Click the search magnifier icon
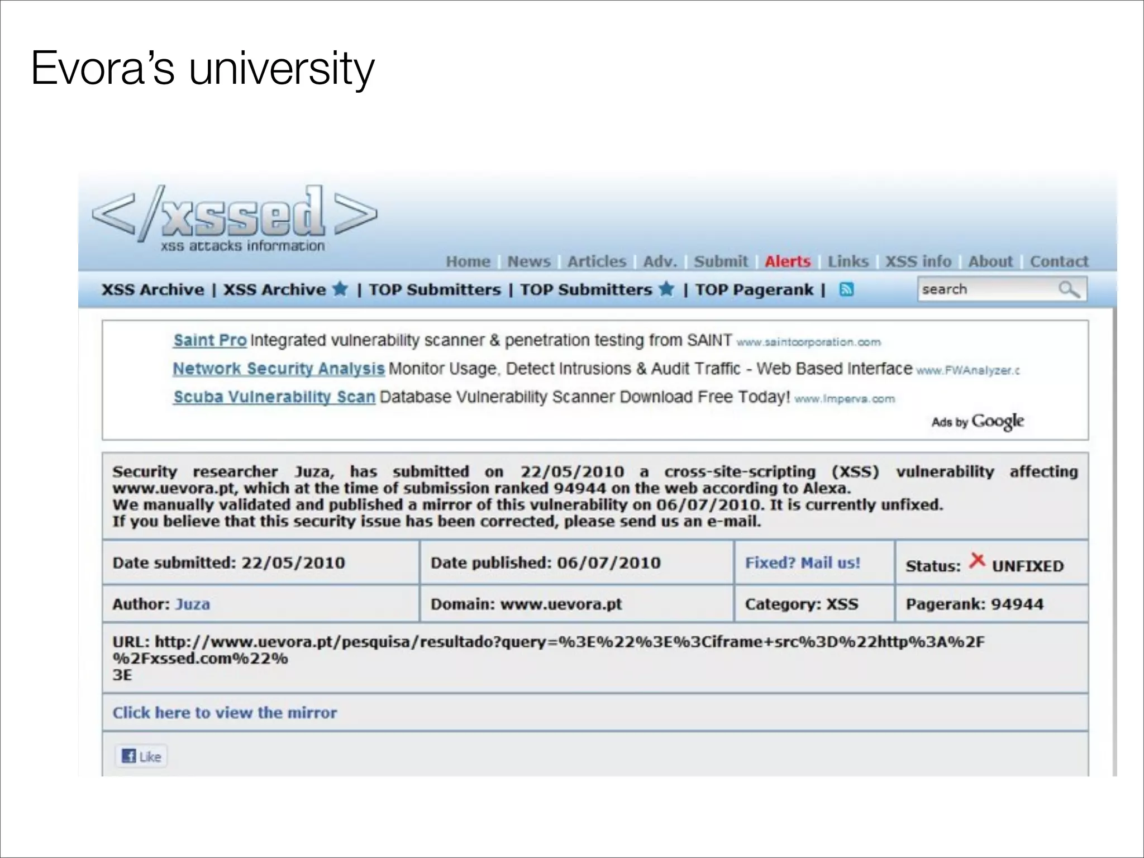The image size is (1144, 858). (1069, 289)
